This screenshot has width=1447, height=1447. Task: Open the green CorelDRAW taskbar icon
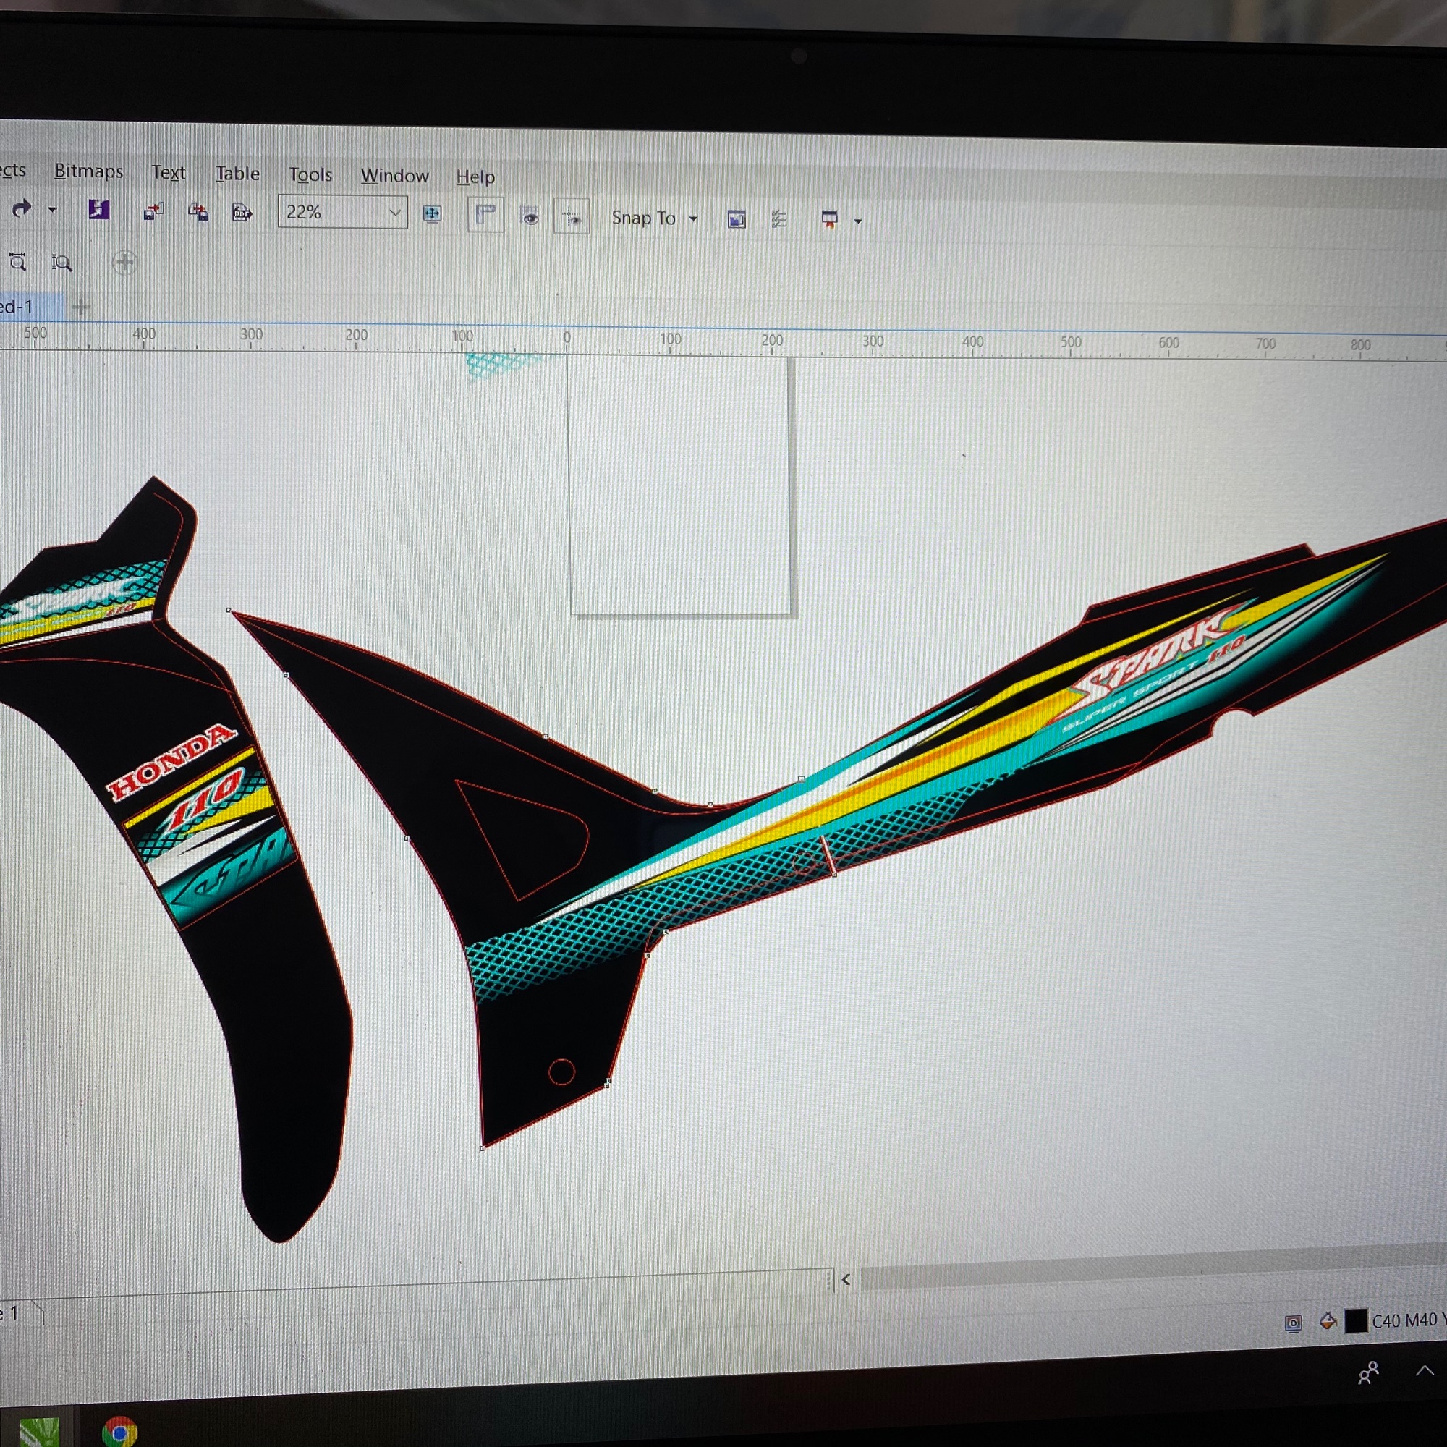click(x=40, y=1432)
